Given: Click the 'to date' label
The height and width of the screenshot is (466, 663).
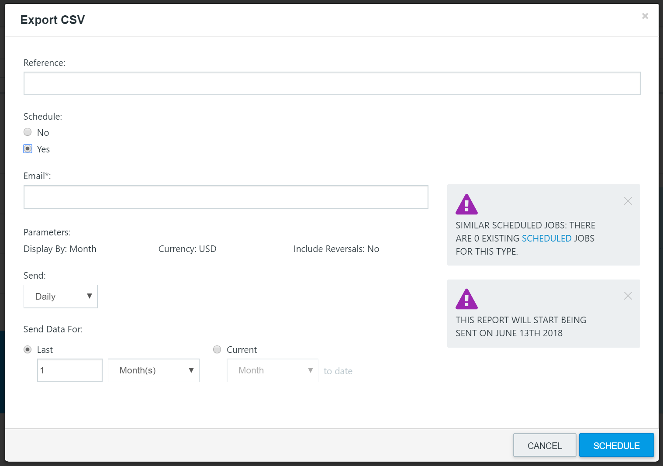Looking at the screenshot, I should tap(338, 371).
